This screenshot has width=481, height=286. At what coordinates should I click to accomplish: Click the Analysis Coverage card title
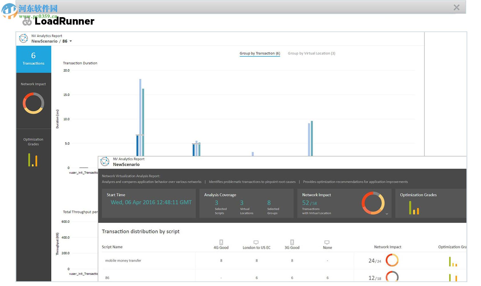tap(220, 195)
